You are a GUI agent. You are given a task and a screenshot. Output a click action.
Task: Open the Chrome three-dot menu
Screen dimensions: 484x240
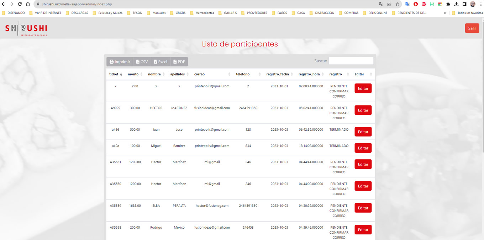[x=480, y=4]
